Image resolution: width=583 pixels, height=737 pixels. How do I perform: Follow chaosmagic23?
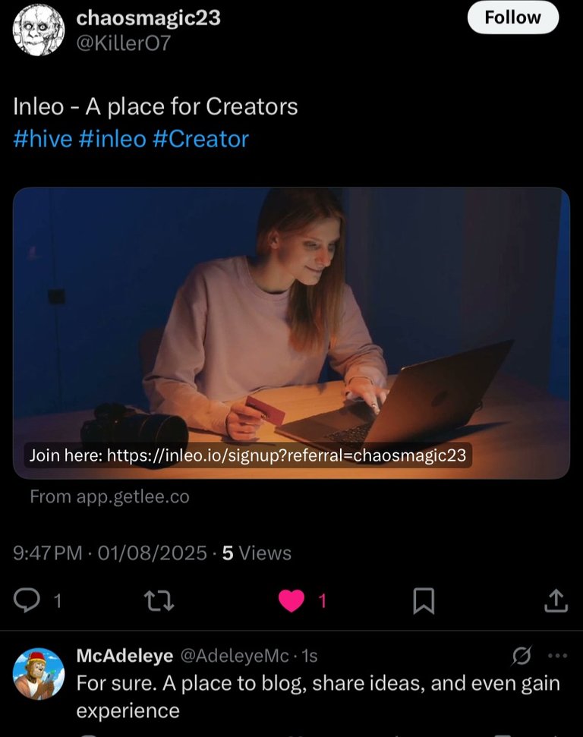tap(512, 17)
